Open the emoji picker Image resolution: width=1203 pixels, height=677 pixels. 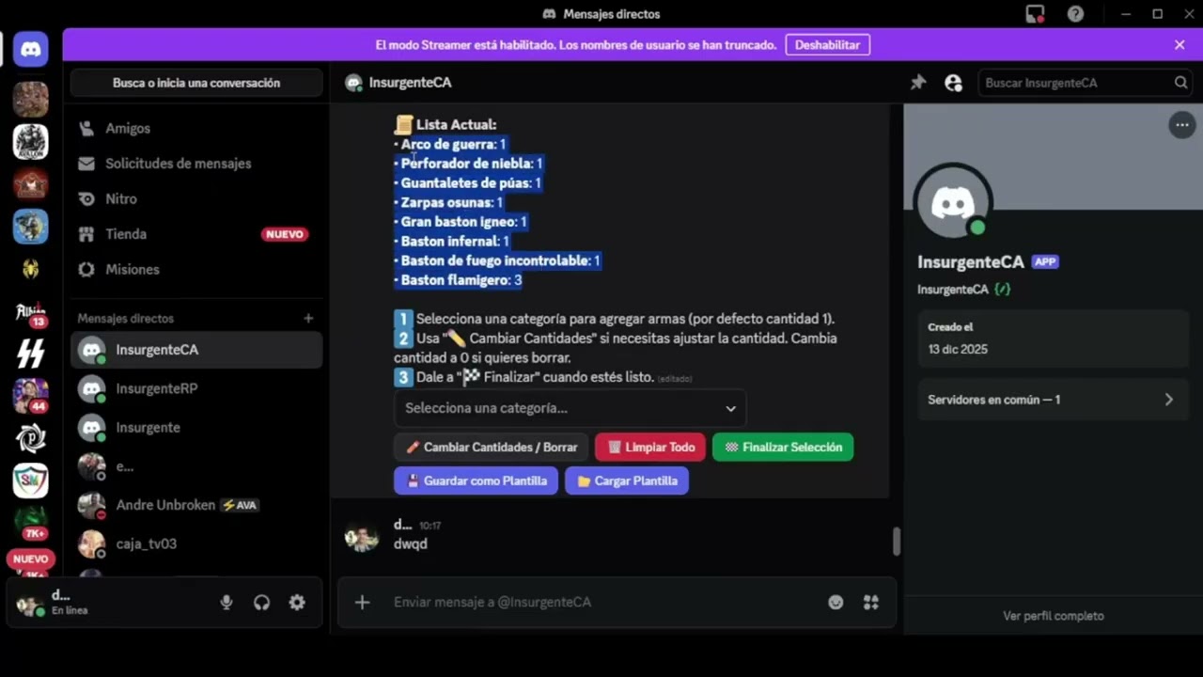(836, 603)
